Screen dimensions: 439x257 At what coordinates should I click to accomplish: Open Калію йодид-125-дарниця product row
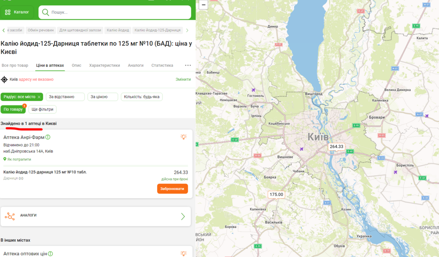(45, 172)
